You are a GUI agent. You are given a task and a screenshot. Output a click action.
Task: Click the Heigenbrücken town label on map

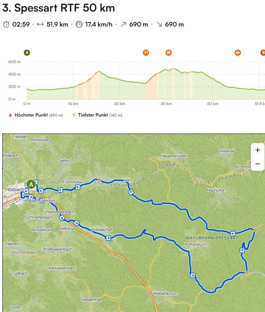[174, 156]
